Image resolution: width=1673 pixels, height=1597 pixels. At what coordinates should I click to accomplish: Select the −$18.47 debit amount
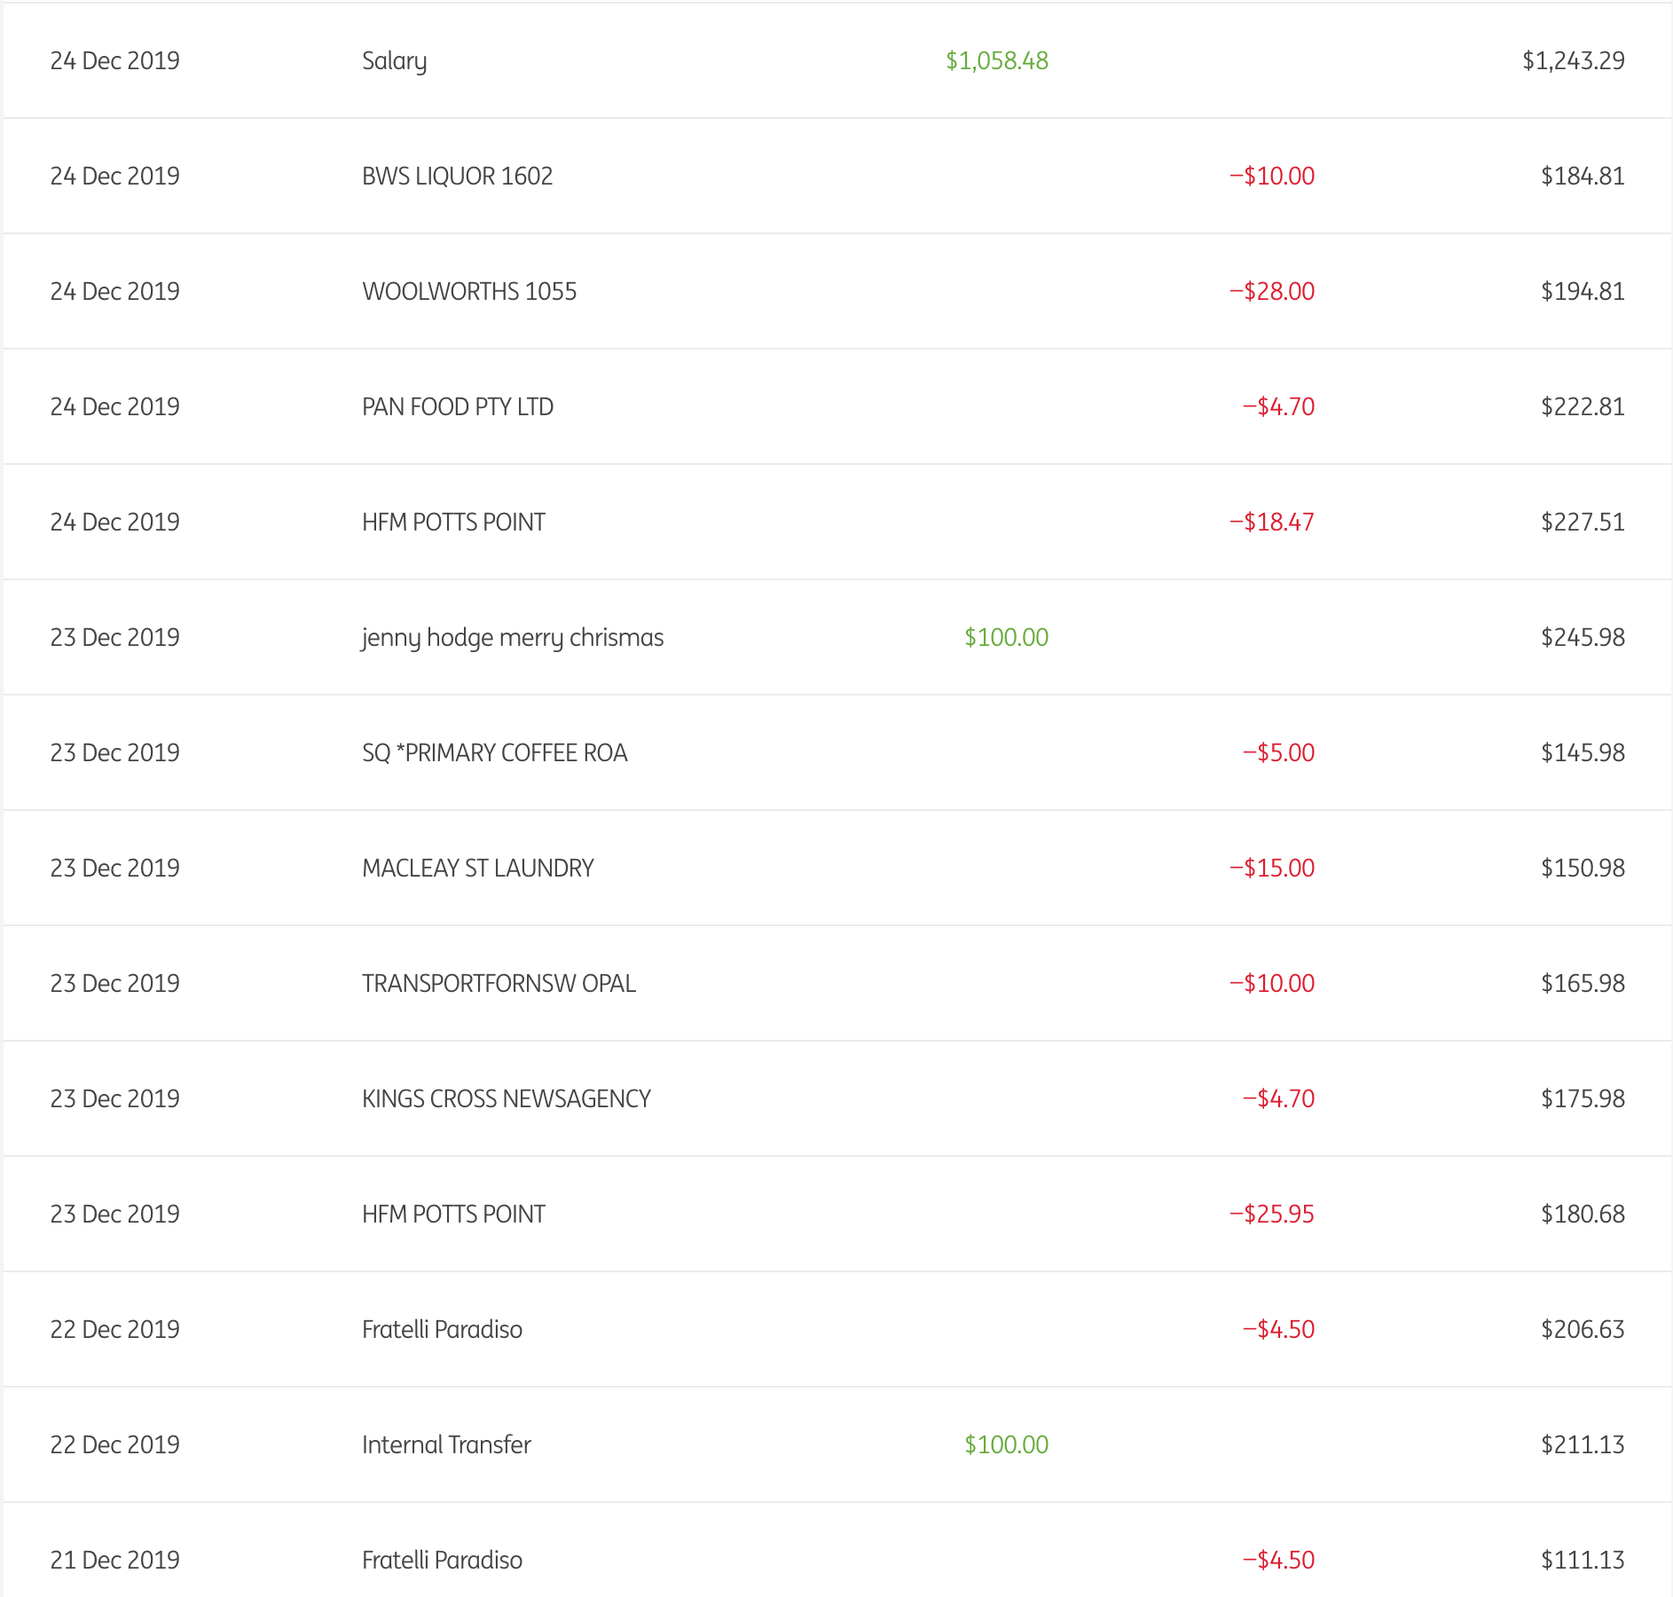pyautogui.click(x=1271, y=523)
